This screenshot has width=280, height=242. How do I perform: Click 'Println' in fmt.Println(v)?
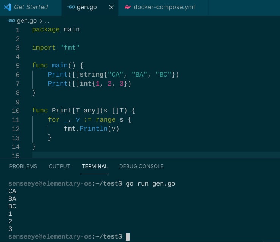tap(94, 128)
